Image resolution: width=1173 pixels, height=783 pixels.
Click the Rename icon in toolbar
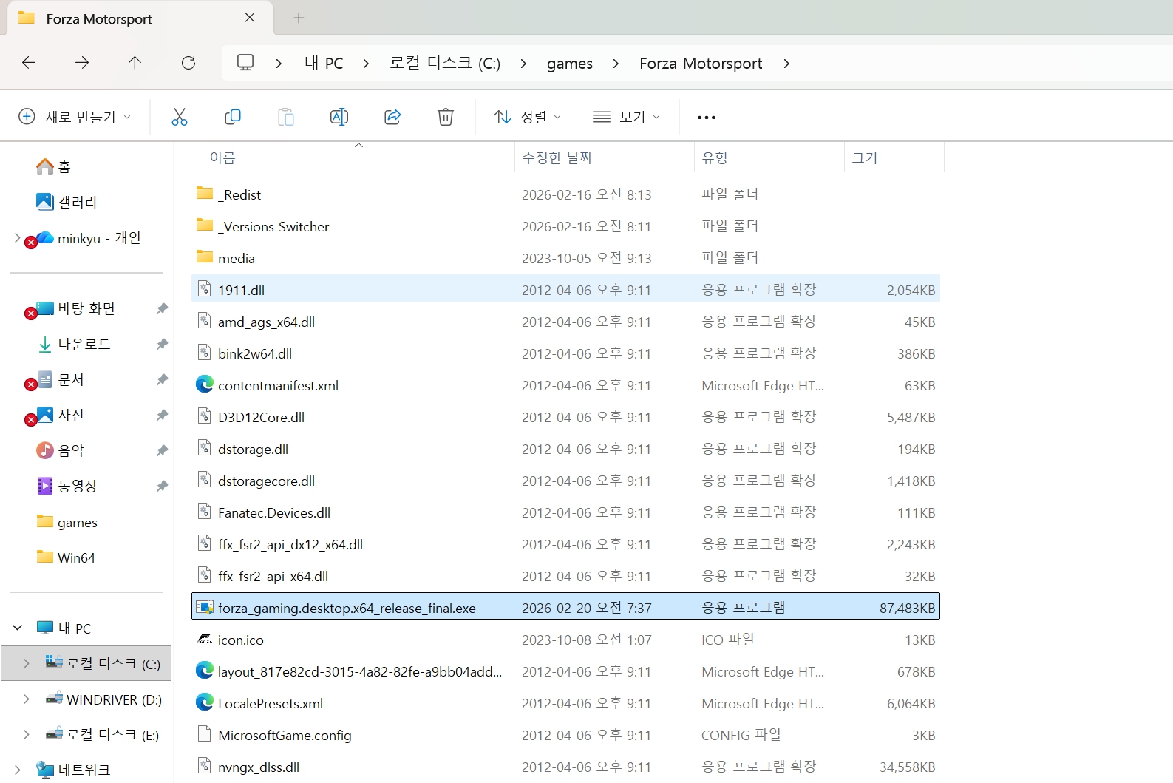[339, 117]
